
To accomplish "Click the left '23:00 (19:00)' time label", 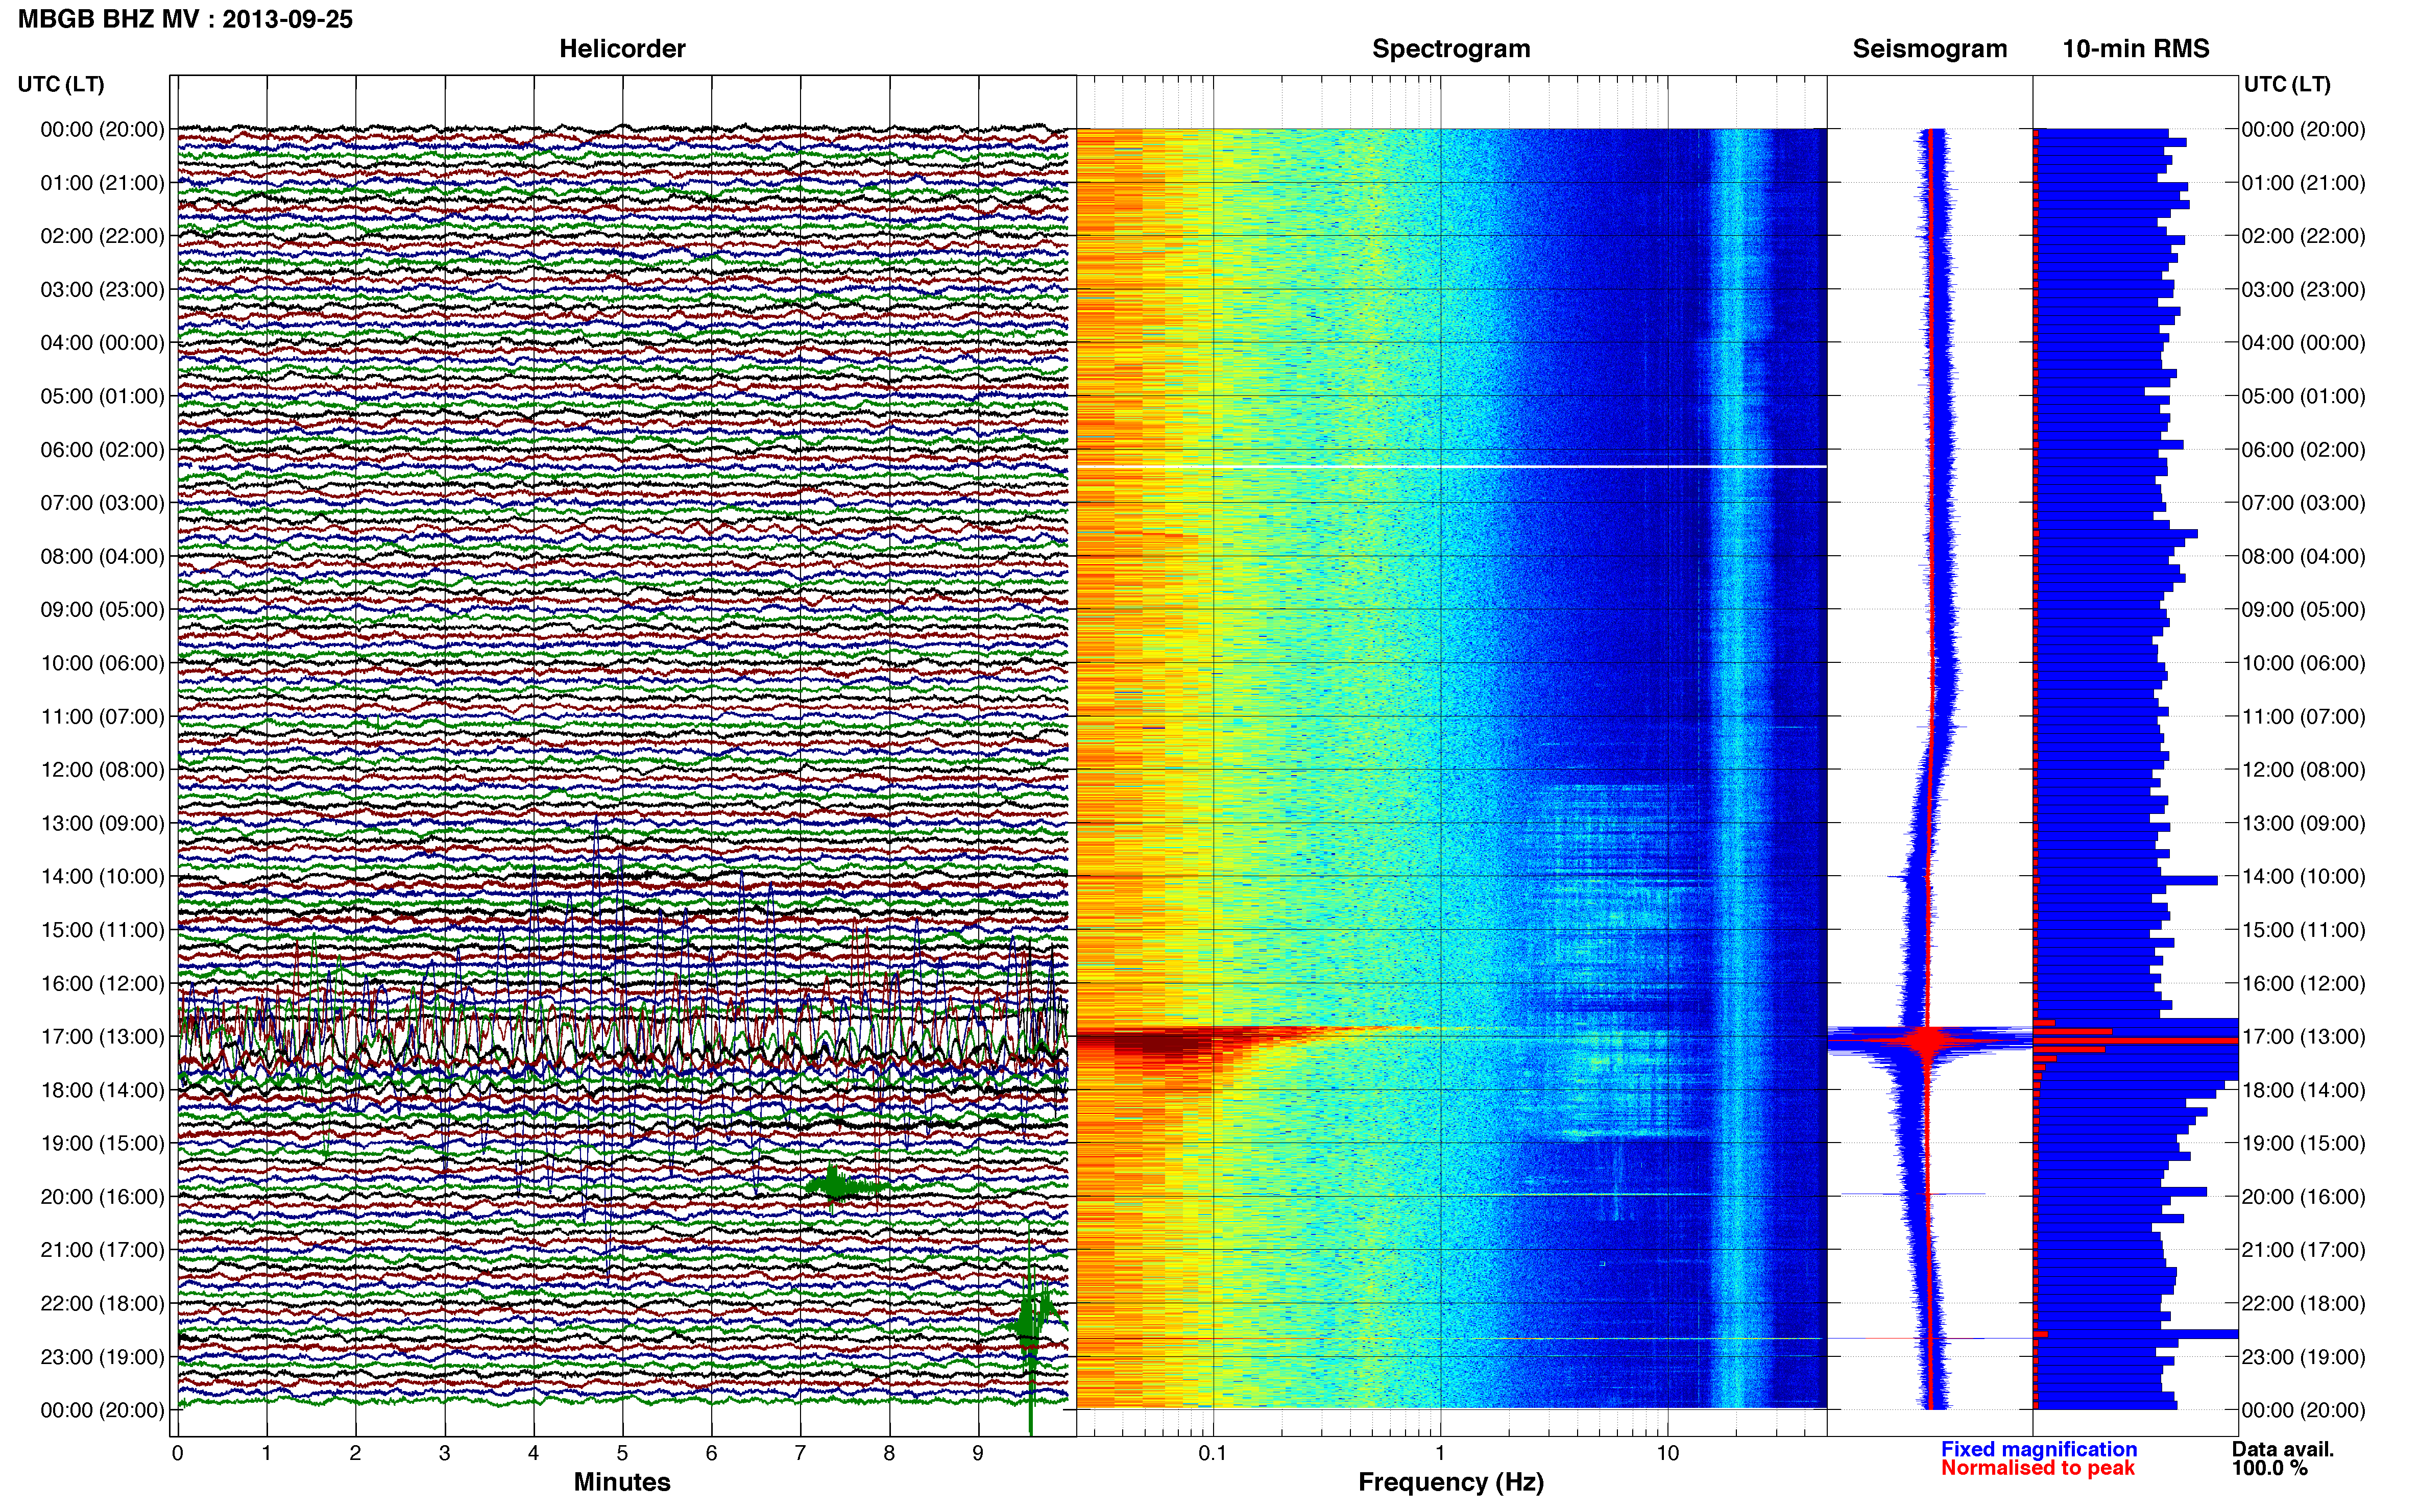I will click(x=102, y=1357).
